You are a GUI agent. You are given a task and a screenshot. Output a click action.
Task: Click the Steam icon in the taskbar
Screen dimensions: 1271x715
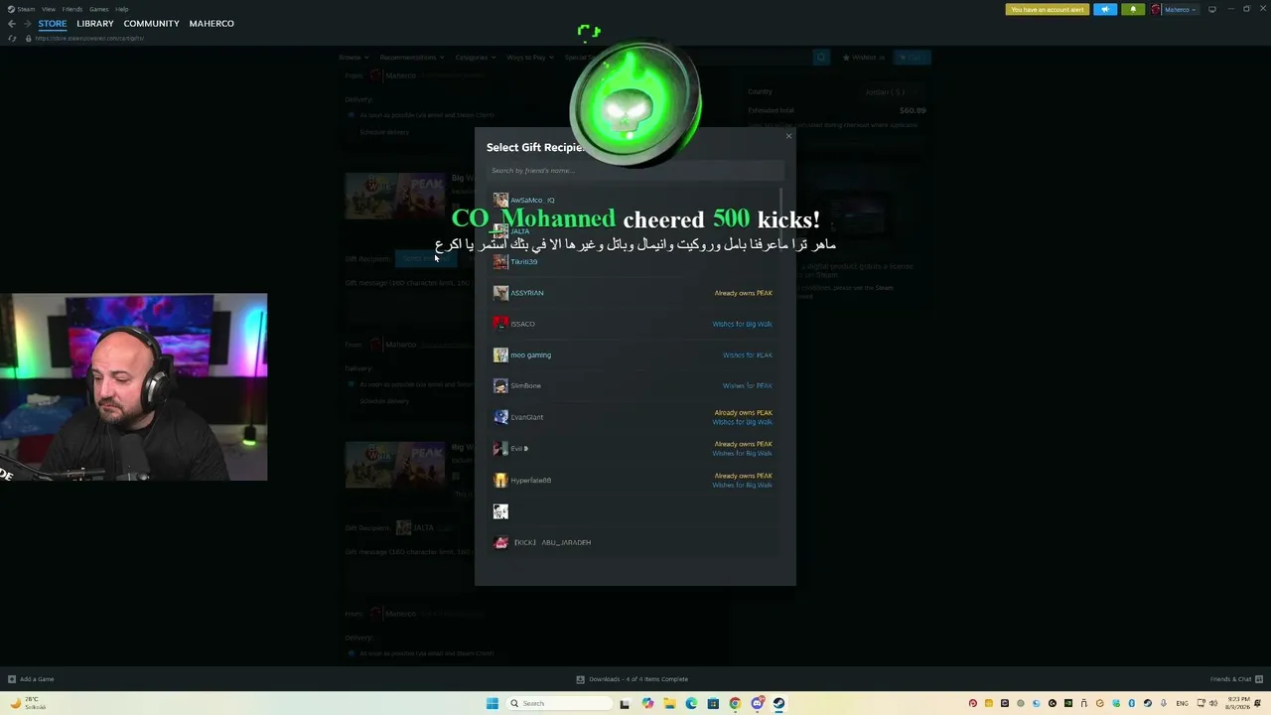pyautogui.click(x=778, y=703)
